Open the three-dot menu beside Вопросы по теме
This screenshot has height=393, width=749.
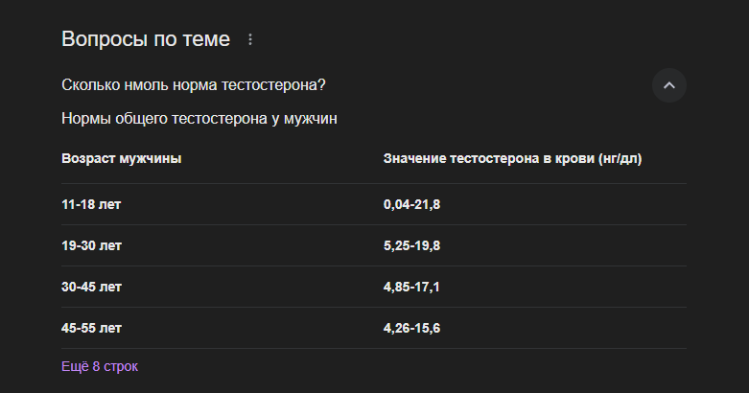click(249, 39)
